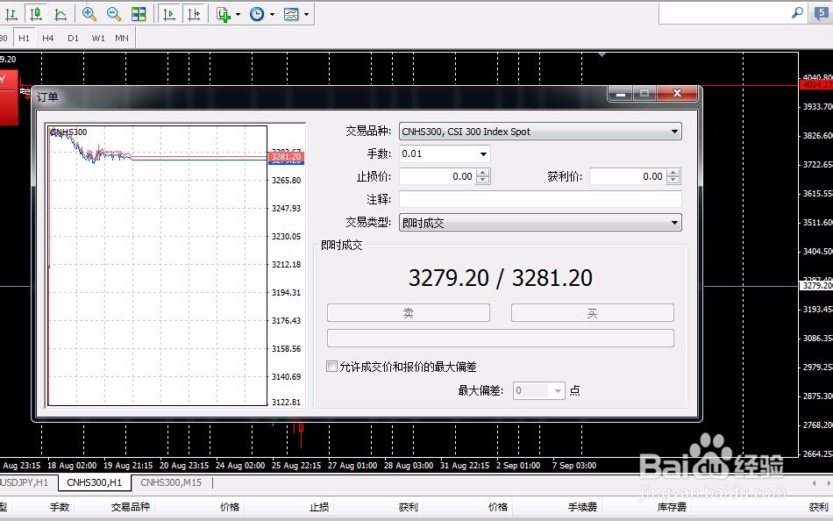
Task: Switch to candlestick chart view
Action: [x=36, y=14]
